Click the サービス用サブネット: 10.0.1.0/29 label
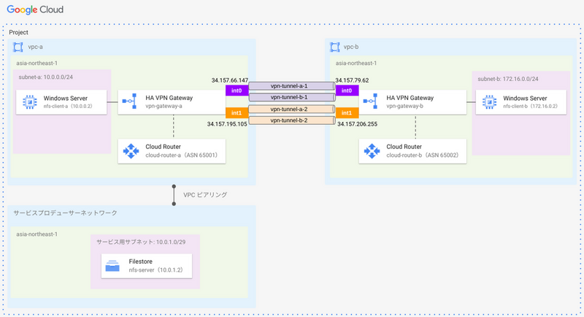584x317 pixels. pyautogui.click(x=141, y=242)
